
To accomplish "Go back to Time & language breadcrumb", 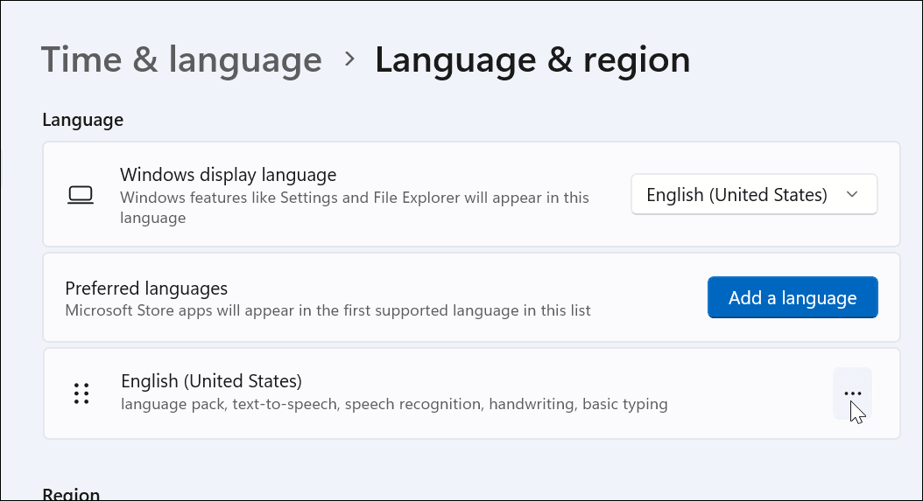I will [181, 60].
